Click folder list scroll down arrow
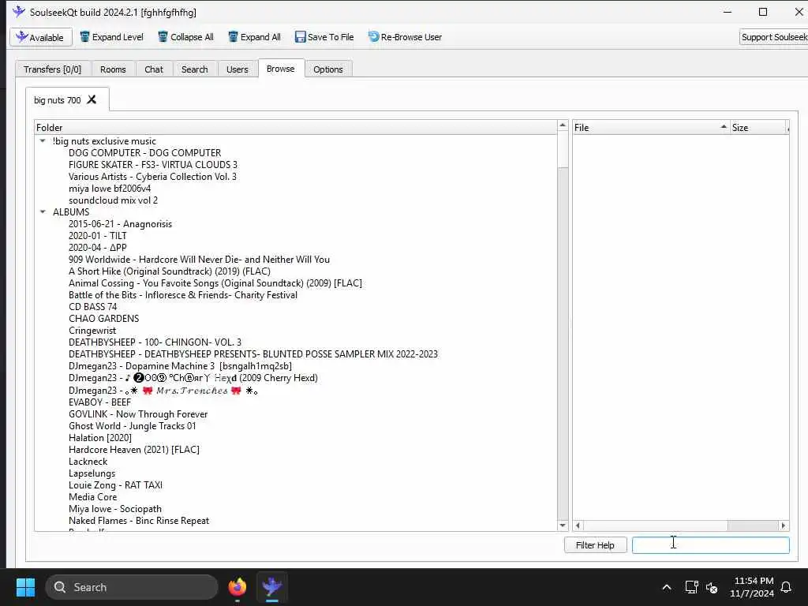This screenshot has height=606, width=808. 563,526
